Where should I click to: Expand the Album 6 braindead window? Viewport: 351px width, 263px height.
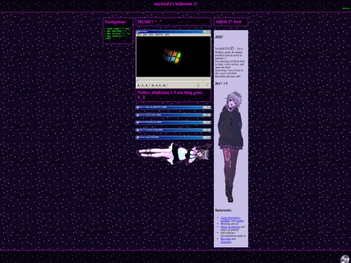click(x=207, y=123)
